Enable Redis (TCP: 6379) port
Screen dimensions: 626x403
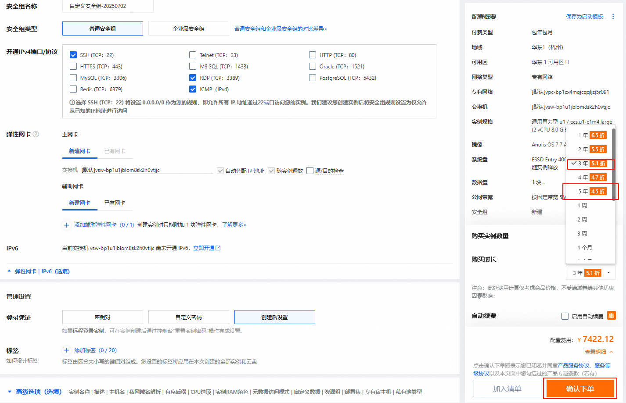73,89
